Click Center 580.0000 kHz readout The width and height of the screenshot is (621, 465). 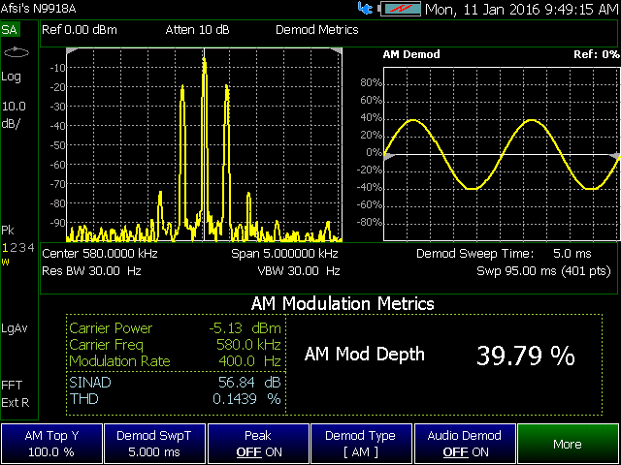click(x=100, y=254)
